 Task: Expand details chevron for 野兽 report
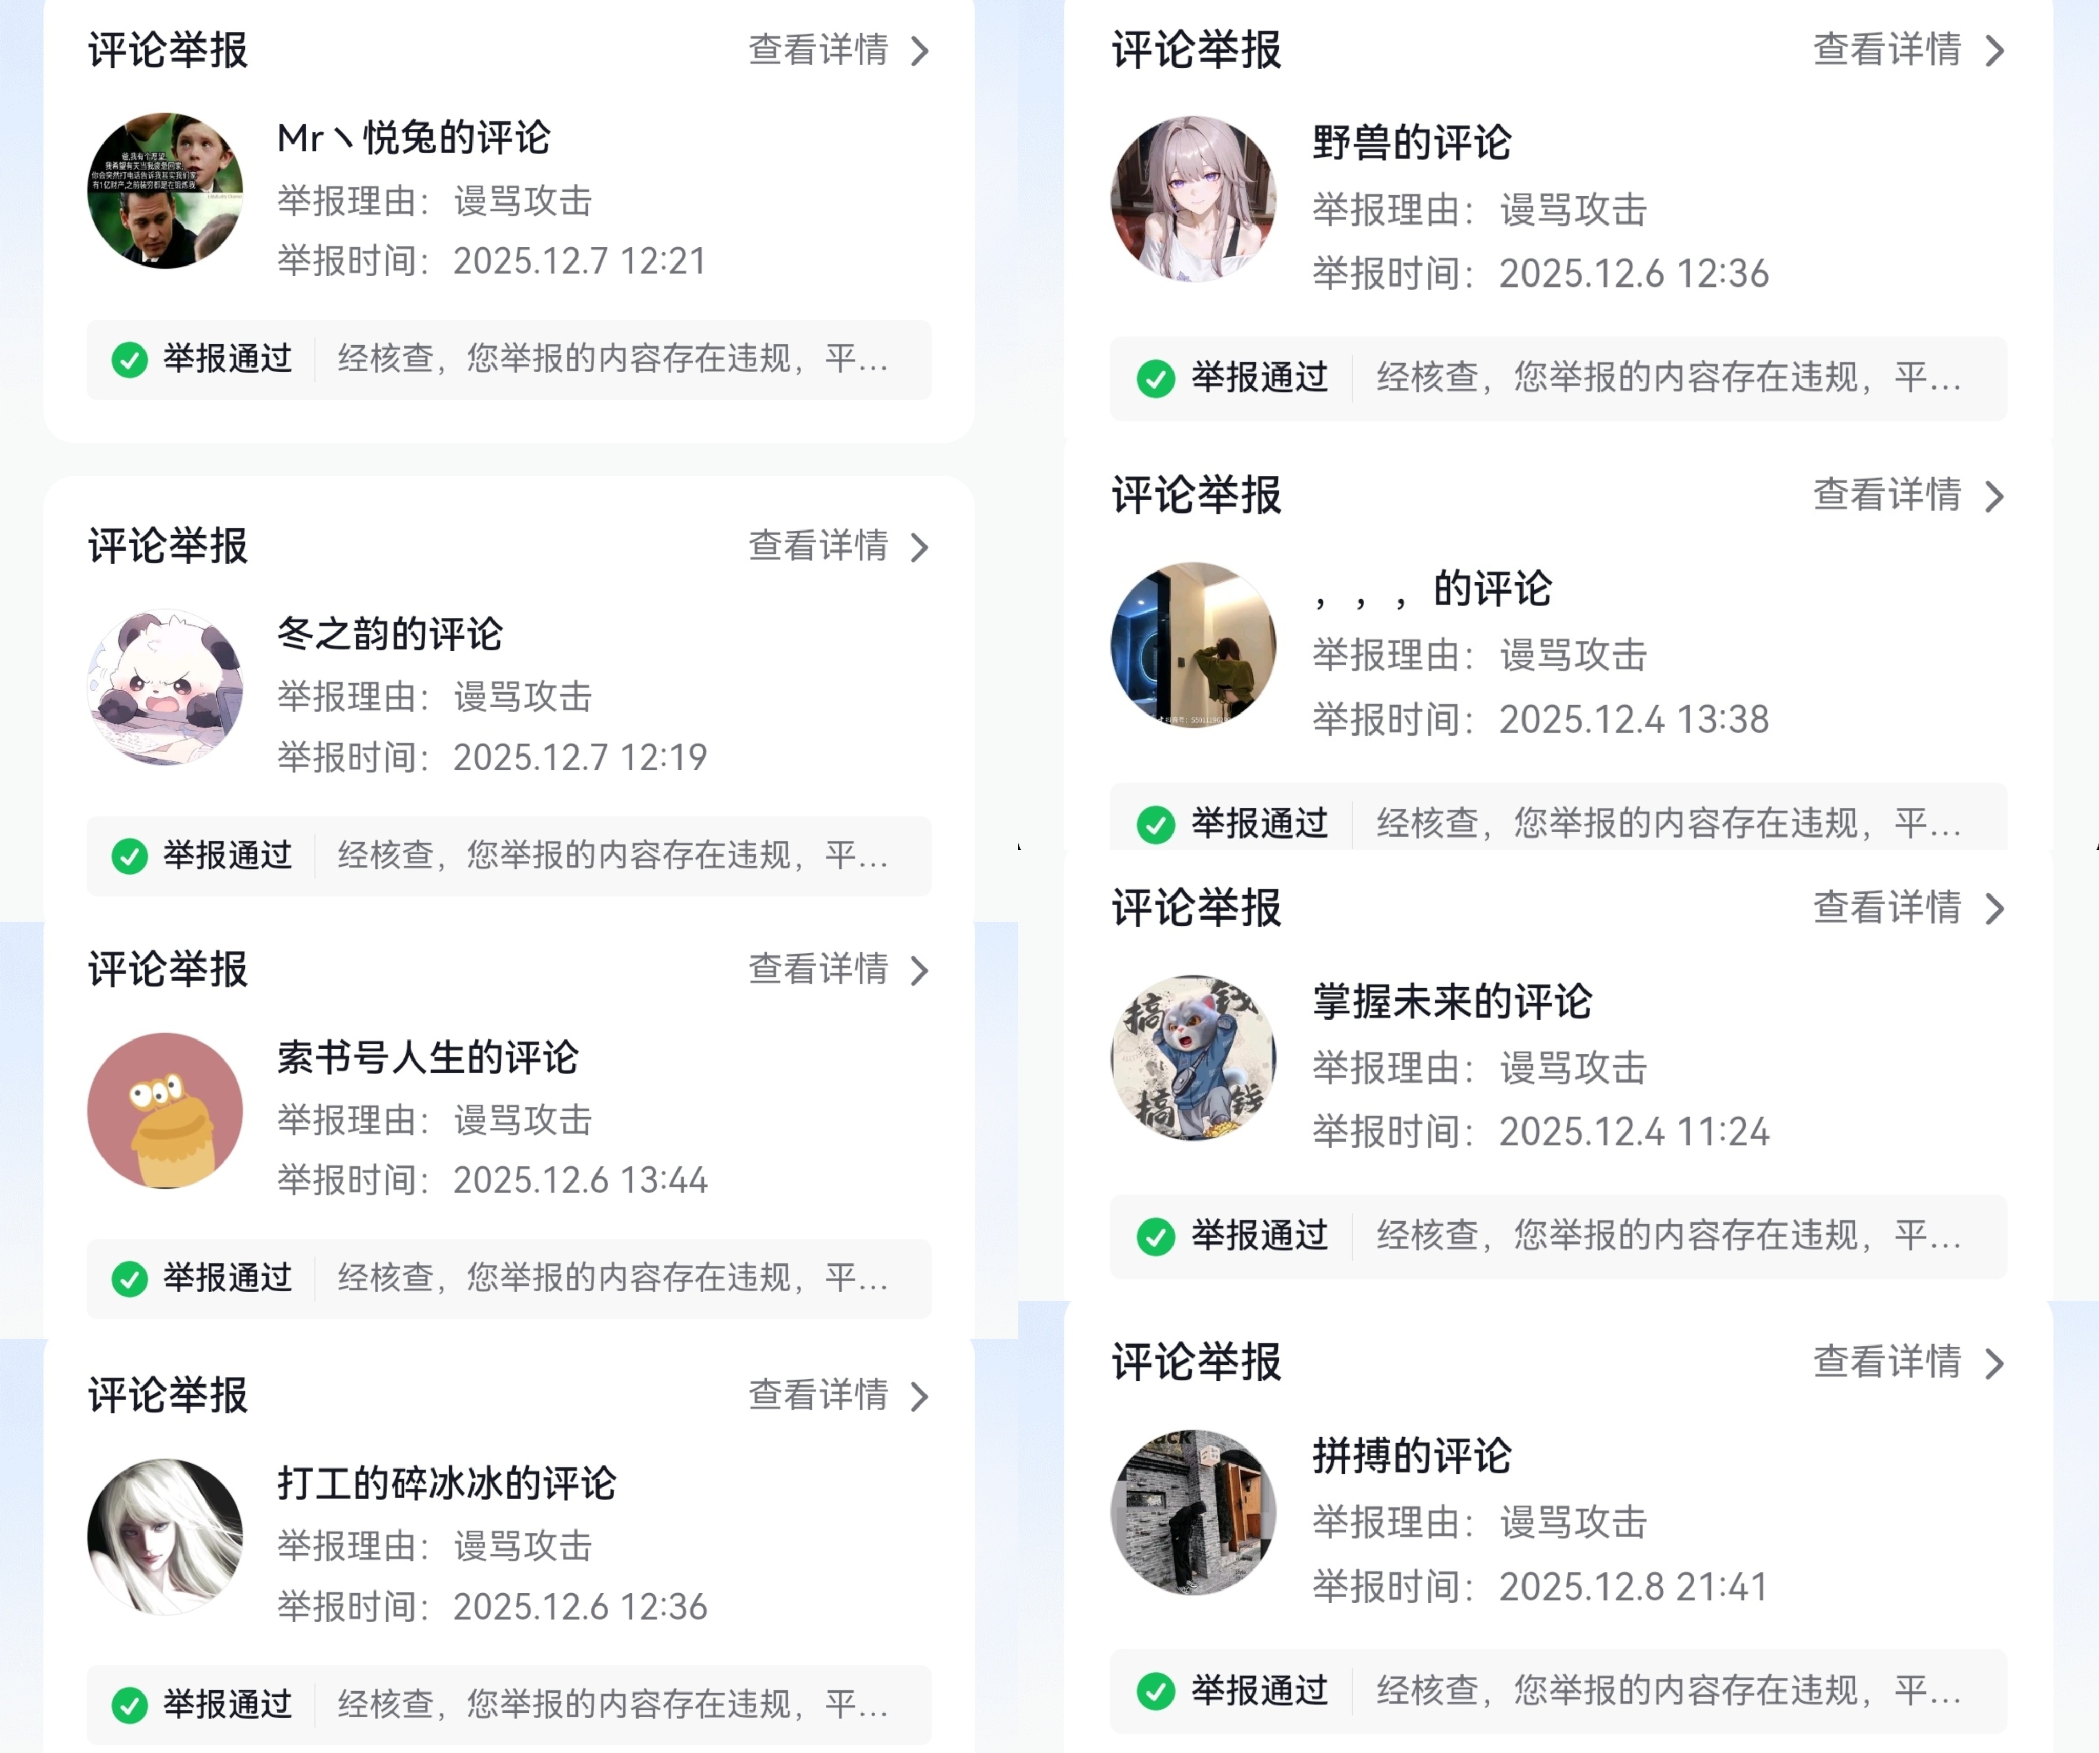(1994, 50)
